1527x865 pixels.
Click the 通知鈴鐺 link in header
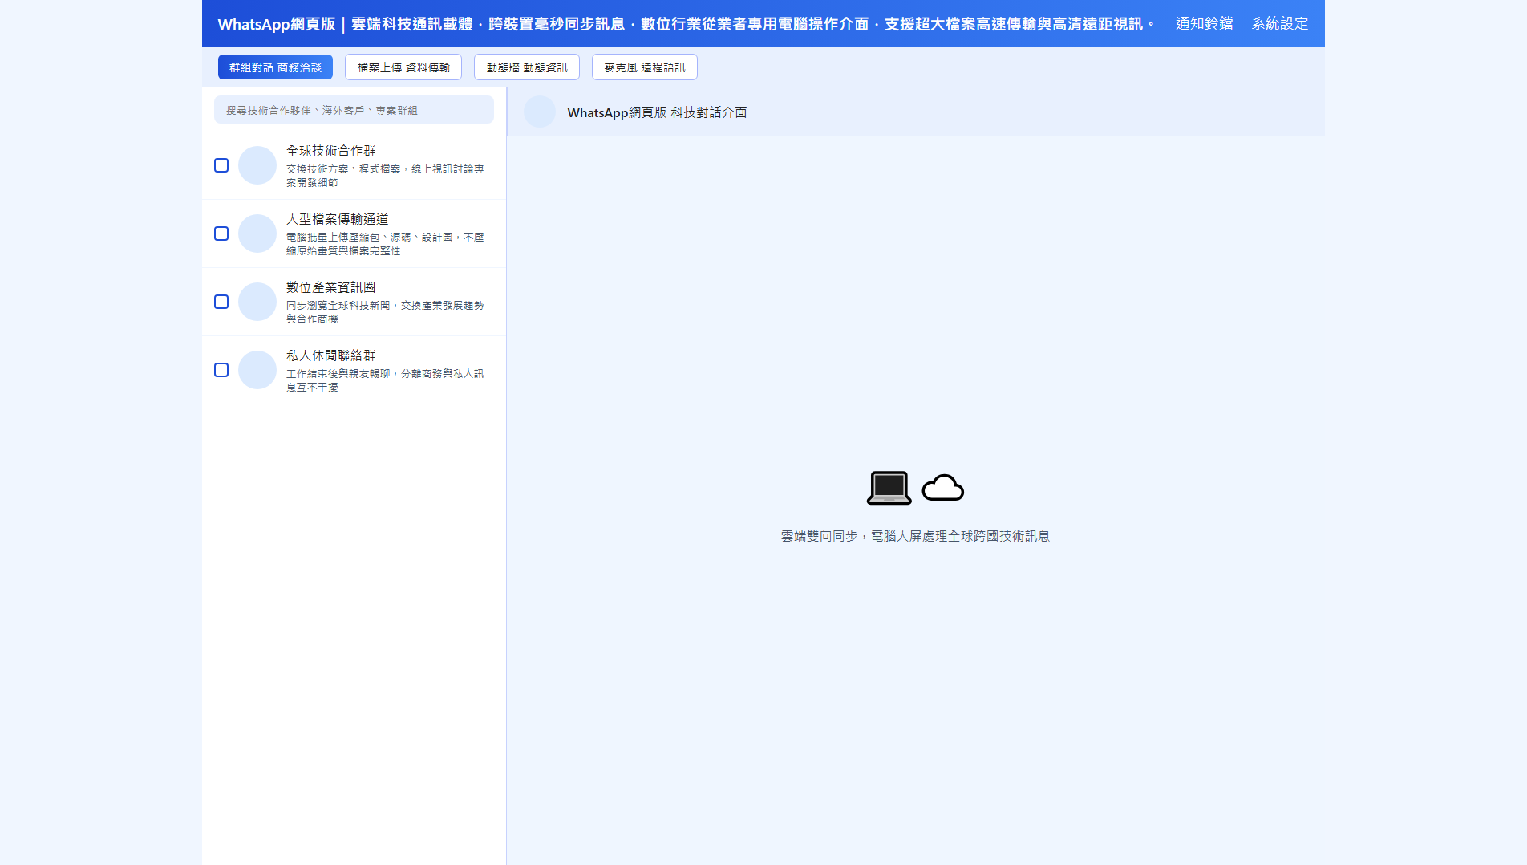(1205, 24)
